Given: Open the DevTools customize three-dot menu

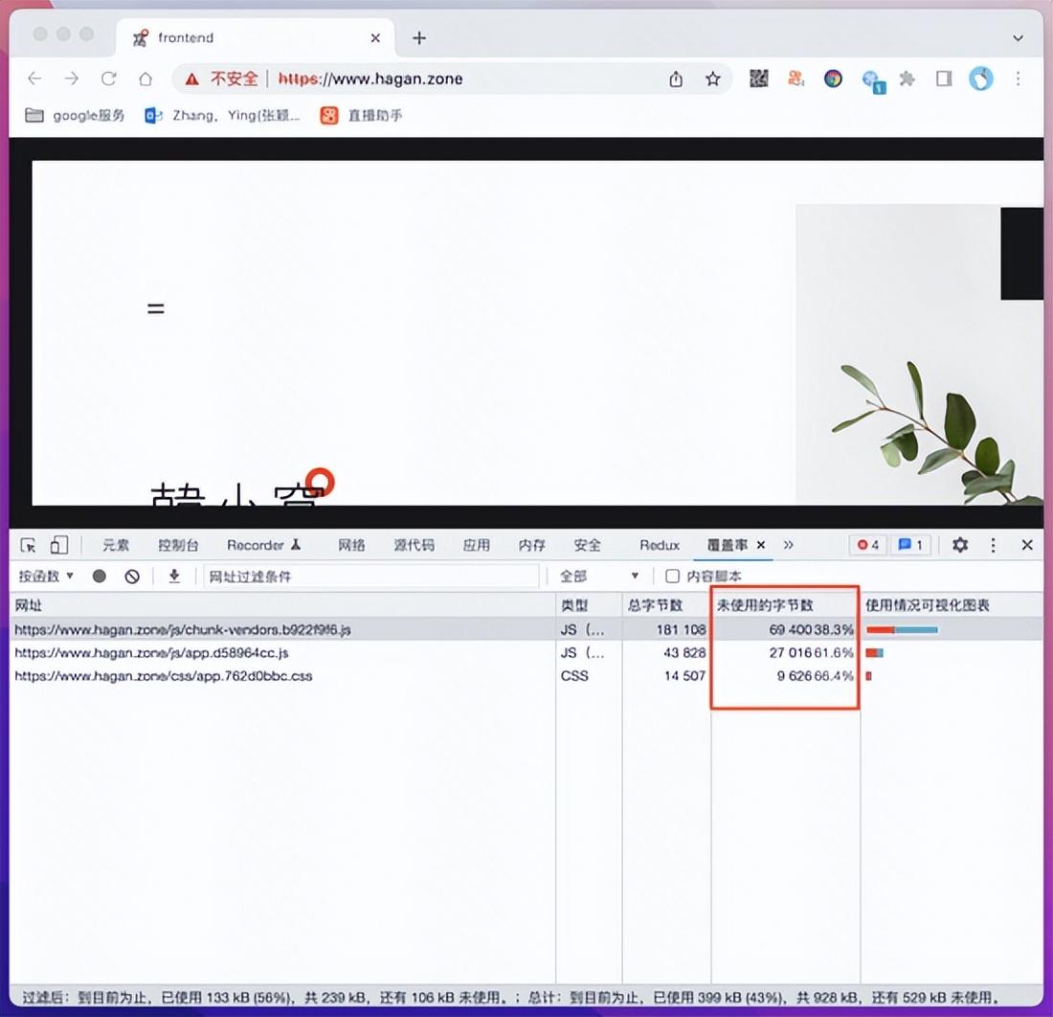Looking at the screenshot, I should [994, 545].
